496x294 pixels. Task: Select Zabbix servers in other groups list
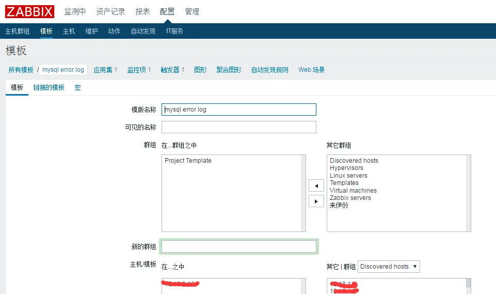click(x=350, y=198)
